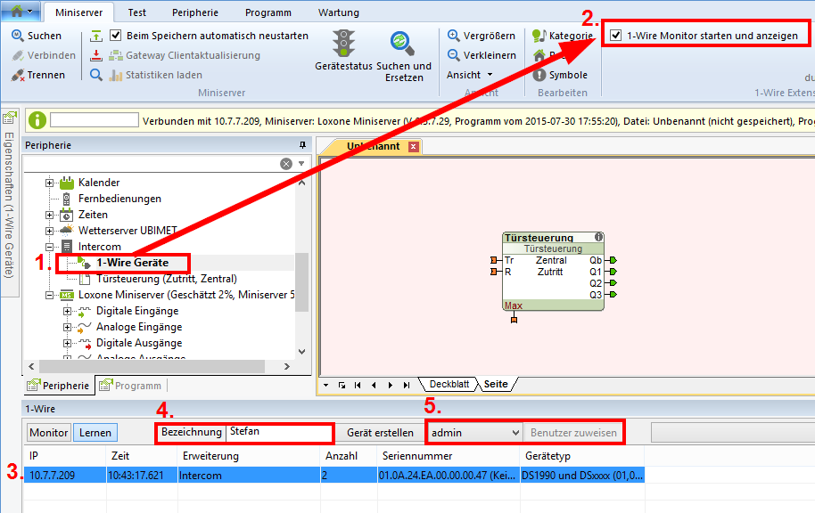Click the Gerätestatus traffic light icon
Viewport: 815px width, 513px height.
click(343, 43)
